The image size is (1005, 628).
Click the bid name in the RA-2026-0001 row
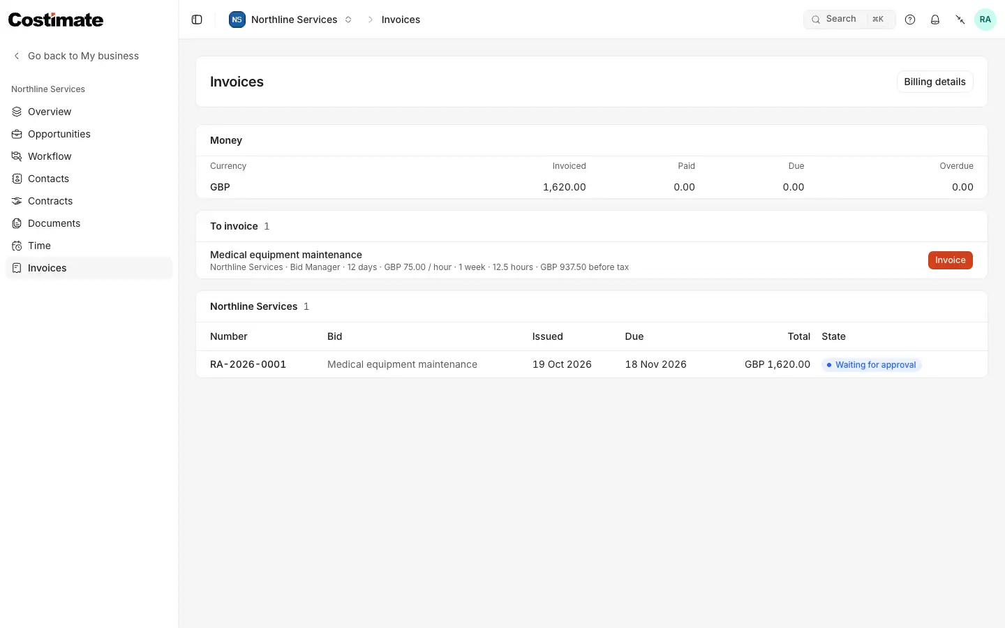pyautogui.click(x=402, y=364)
